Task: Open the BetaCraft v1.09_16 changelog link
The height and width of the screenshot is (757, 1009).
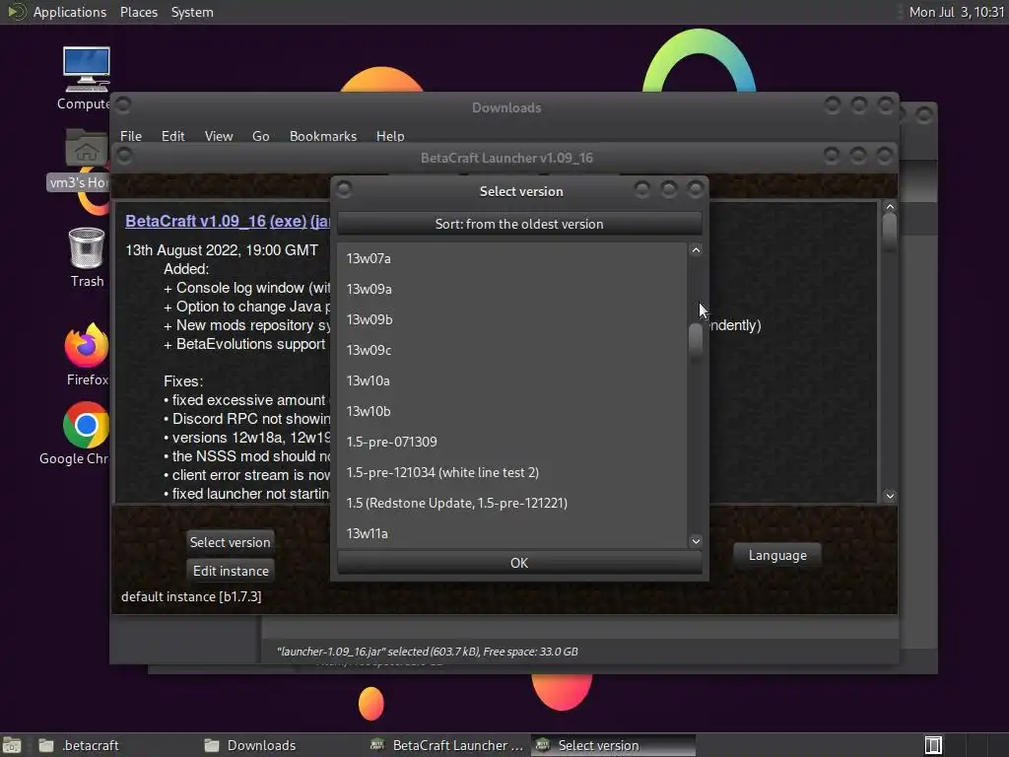Action: pyautogui.click(x=196, y=221)
